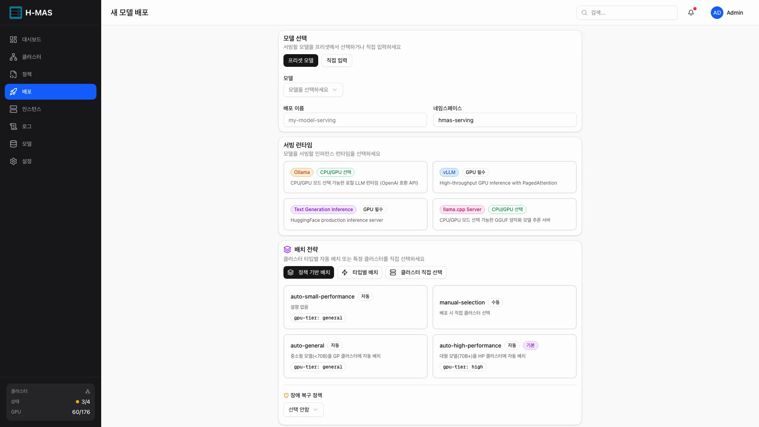Click the Admin user account menu
Screen dimensions: 759x427
coord(727,13)
